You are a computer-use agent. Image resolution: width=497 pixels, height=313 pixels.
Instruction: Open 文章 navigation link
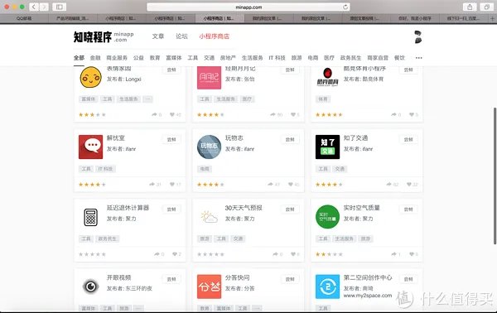point(158,36)
